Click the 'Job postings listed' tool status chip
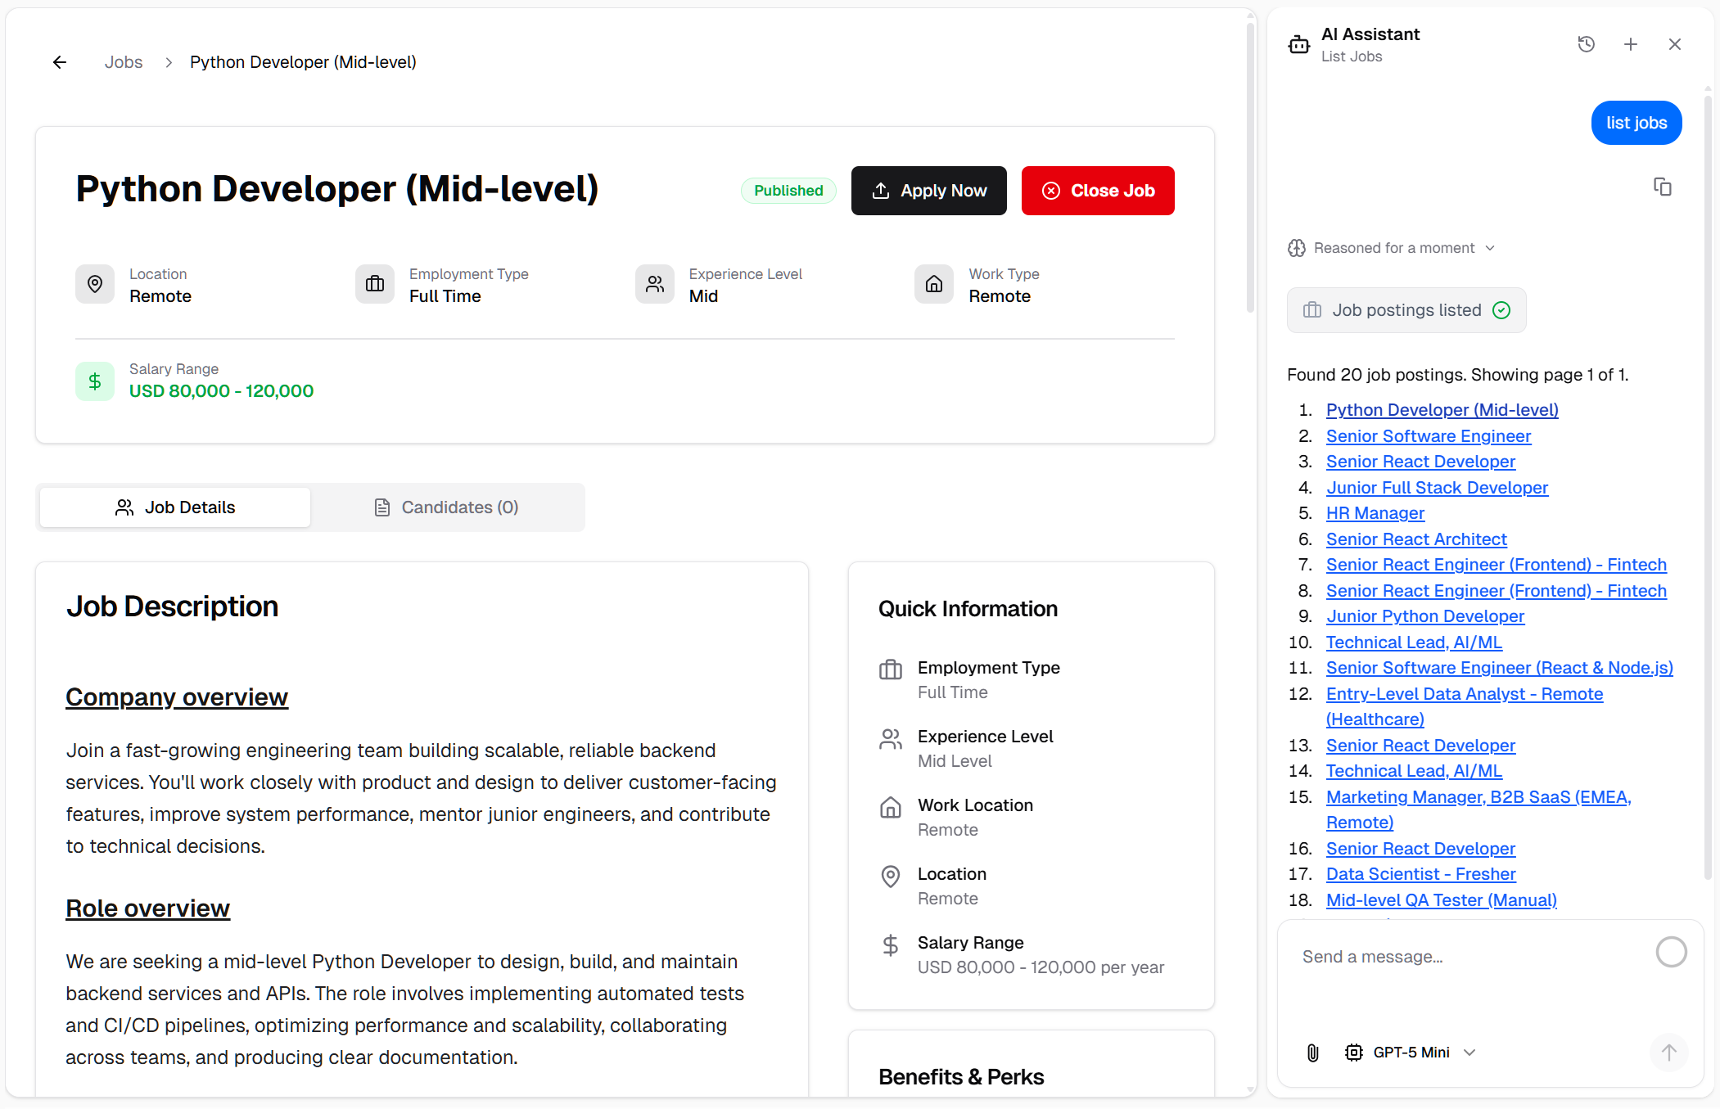The image size is (1720, 1109). click(x=1406, y=310)
